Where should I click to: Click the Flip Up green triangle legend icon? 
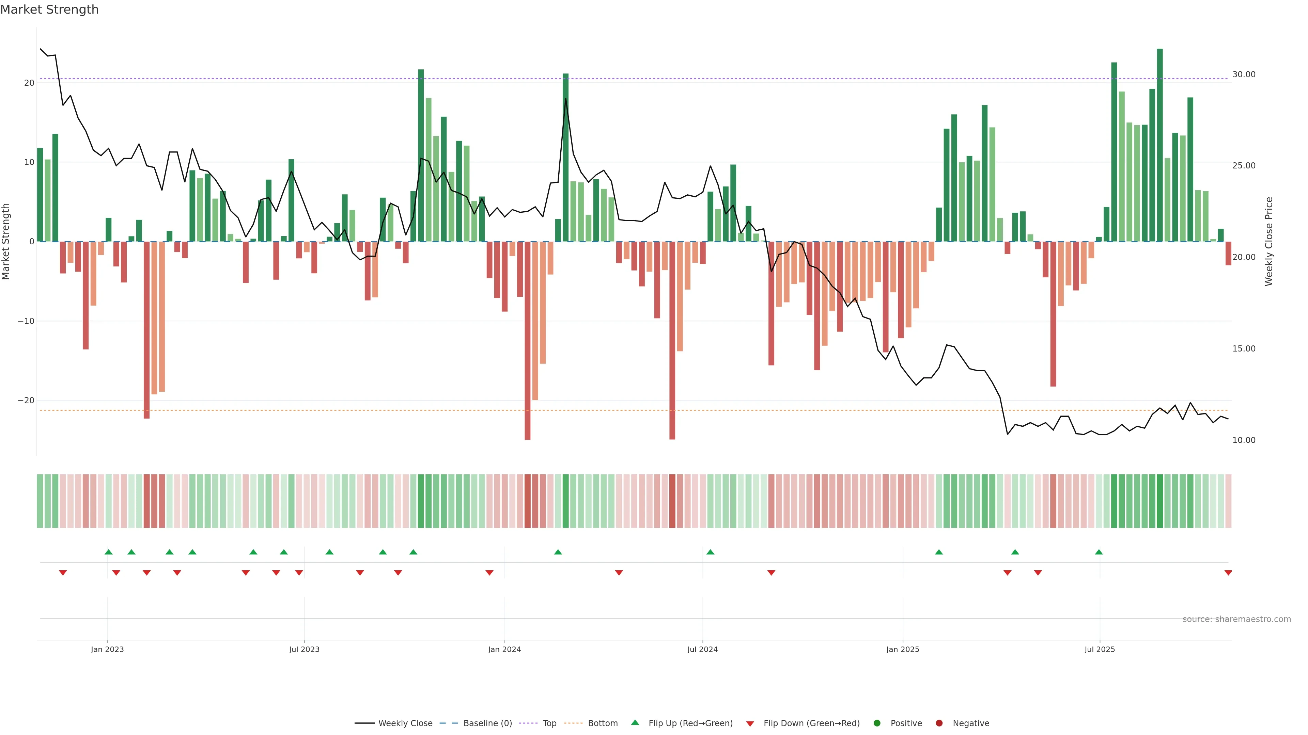635,722
